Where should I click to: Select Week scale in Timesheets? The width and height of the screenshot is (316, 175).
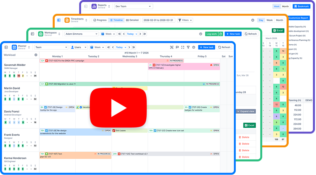click(269, 20)
